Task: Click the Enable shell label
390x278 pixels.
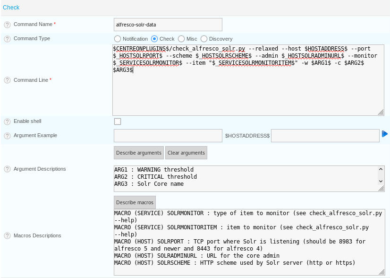Action: point(27,121)
